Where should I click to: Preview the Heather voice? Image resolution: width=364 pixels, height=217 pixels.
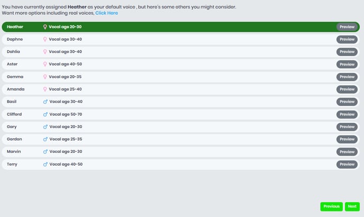tap(347, 27)
